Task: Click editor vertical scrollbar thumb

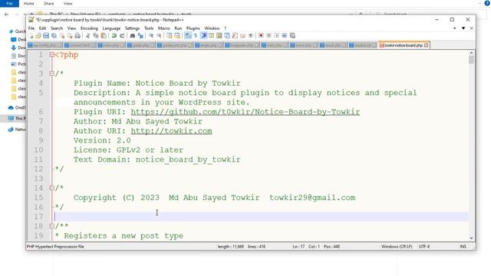Action: coord(471,60)
